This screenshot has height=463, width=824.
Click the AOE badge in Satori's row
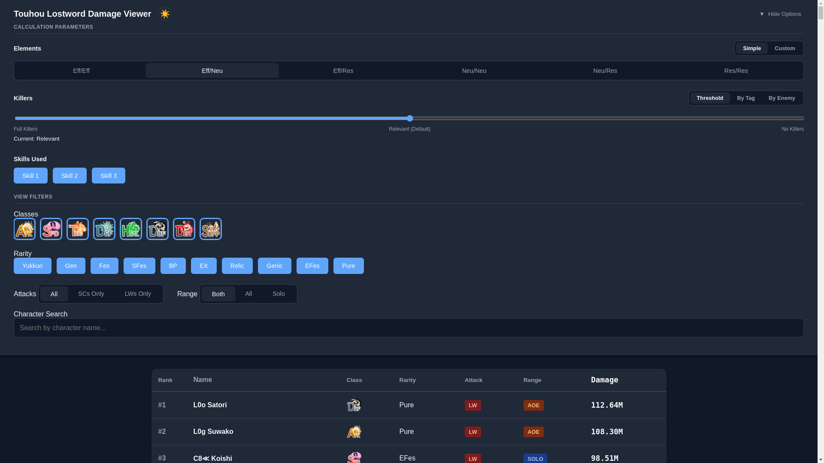point(533,406)
